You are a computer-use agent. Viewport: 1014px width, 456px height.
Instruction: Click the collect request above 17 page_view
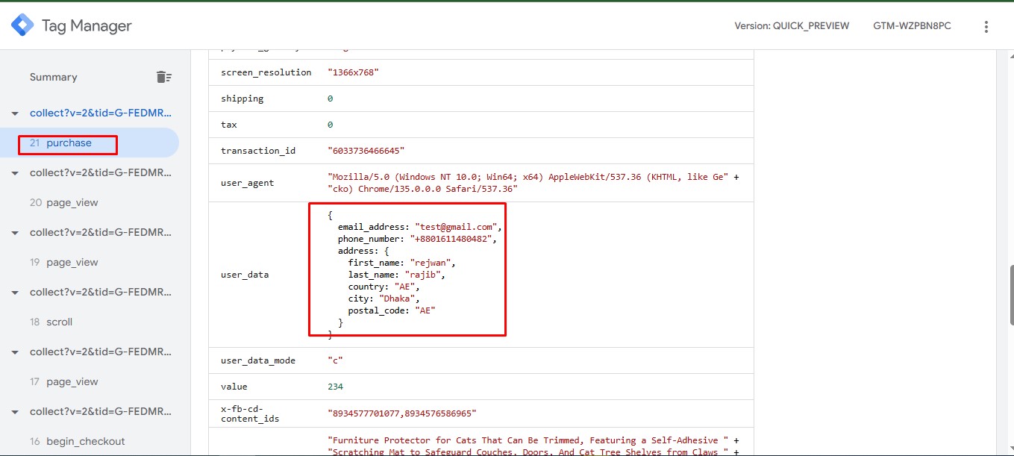tap(101, 352)
